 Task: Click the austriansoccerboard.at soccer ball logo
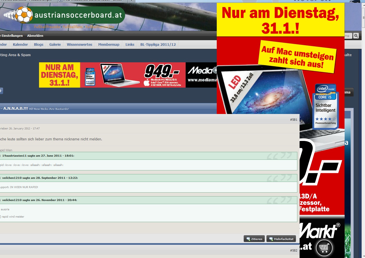[x=22, y=15]
